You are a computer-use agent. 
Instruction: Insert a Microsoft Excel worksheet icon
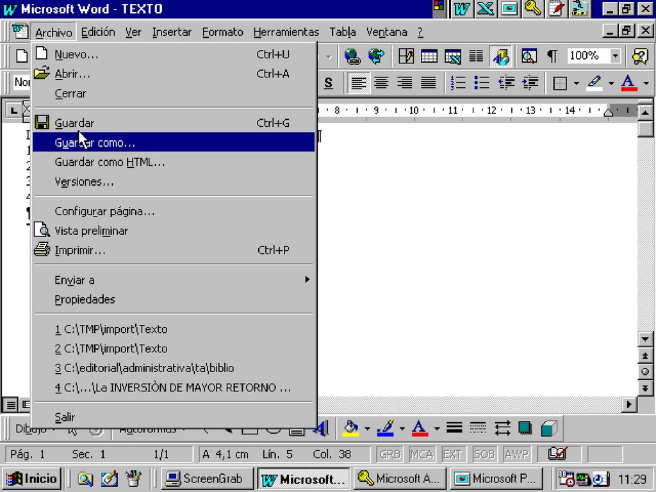453,56
